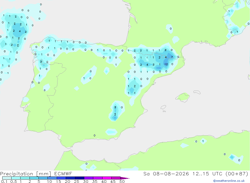Screen dimensions: 250x183
Task: Select the '(00+87)' forecast offset text
Action: coord(237,174)
